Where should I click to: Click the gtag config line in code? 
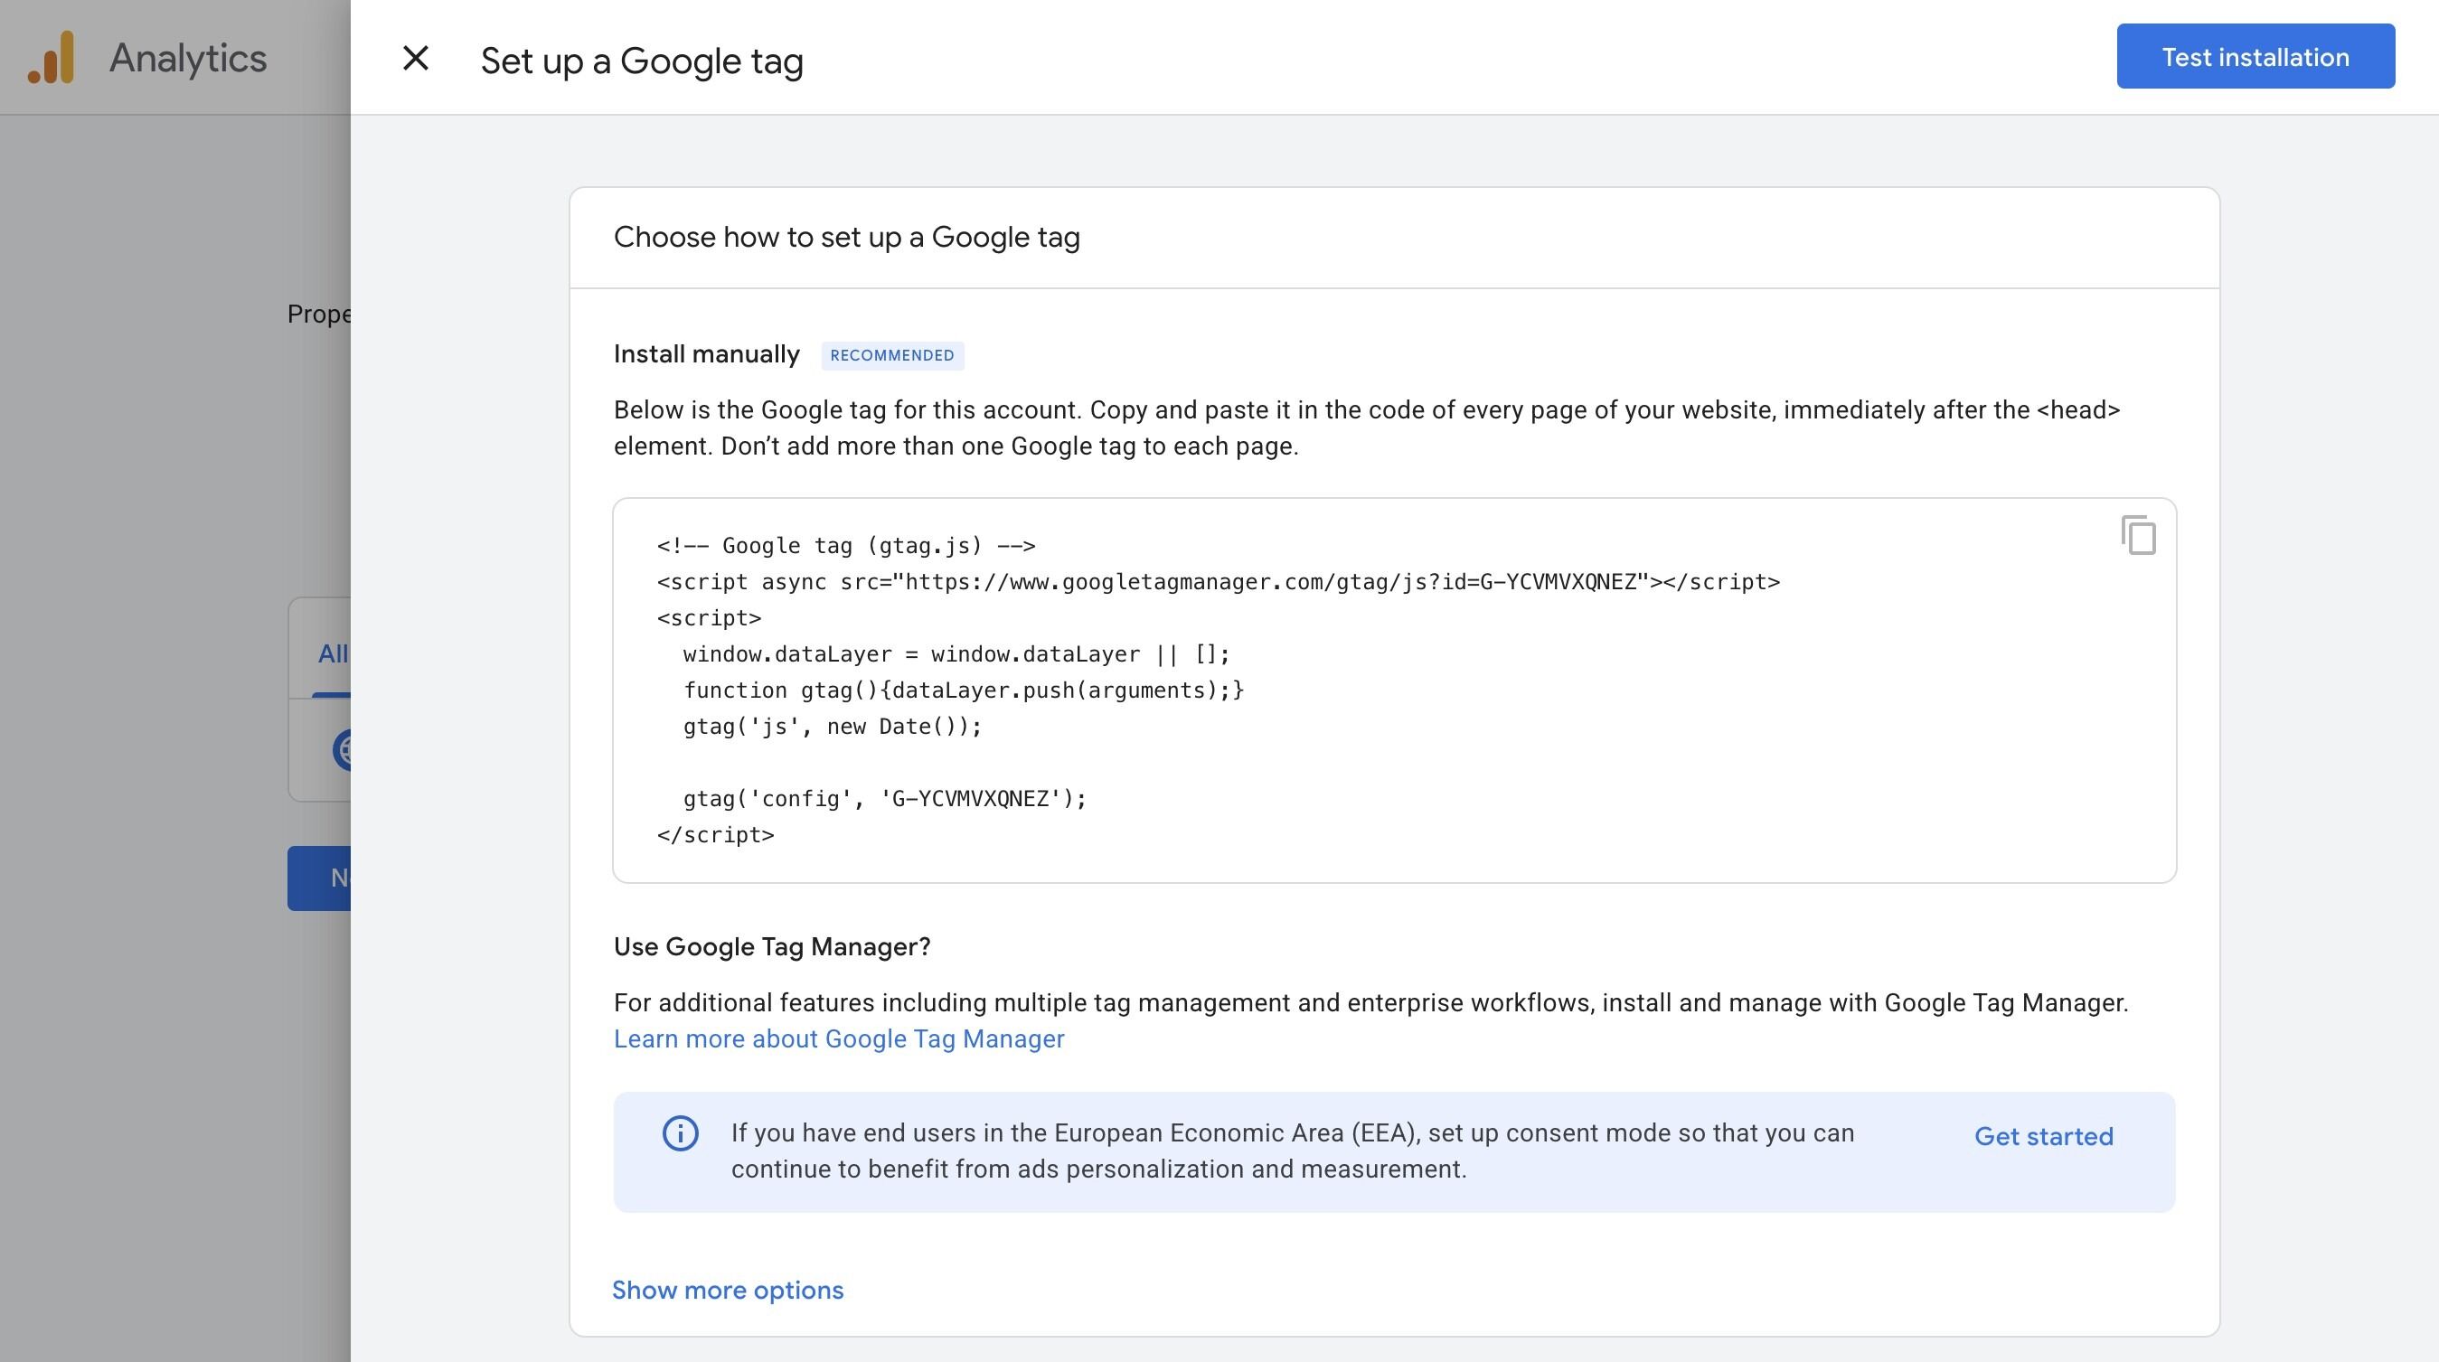(x=883, y=798)
